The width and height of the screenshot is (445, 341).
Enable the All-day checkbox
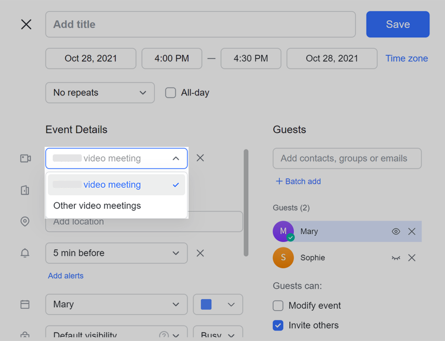click(171, 93)
